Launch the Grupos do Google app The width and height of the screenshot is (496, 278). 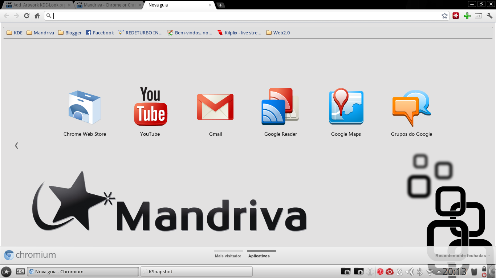(411, 113)
